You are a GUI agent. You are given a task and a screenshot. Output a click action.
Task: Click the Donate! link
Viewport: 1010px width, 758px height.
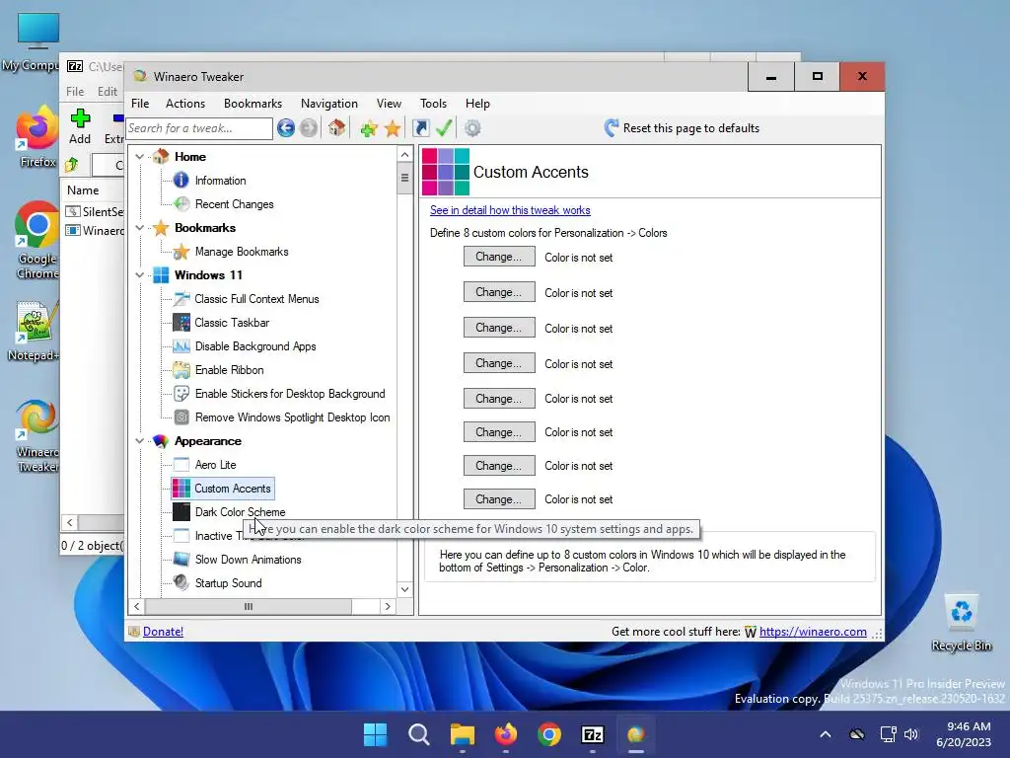(163, 632)
